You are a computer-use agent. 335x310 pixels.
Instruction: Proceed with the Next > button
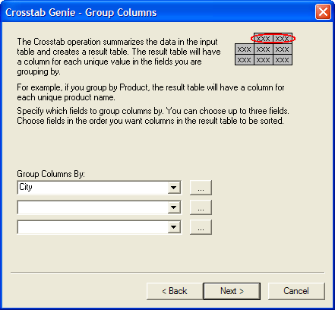(232, 291)
